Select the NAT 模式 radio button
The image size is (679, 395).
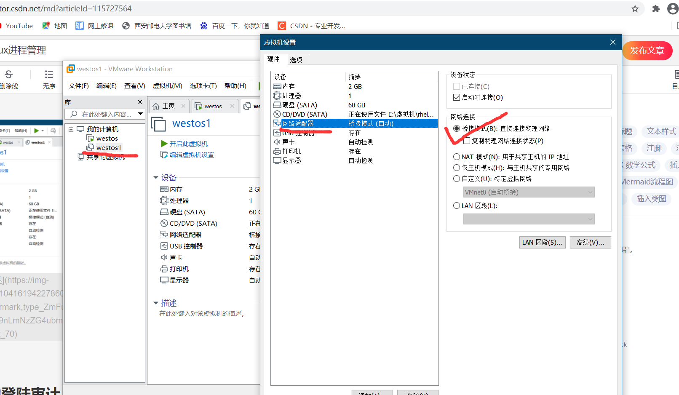tap(457, 156)
